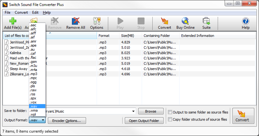This screenshot has height=136, width=259.
Task: Choose .wma from the format list
Action: (x=37, y=110)
